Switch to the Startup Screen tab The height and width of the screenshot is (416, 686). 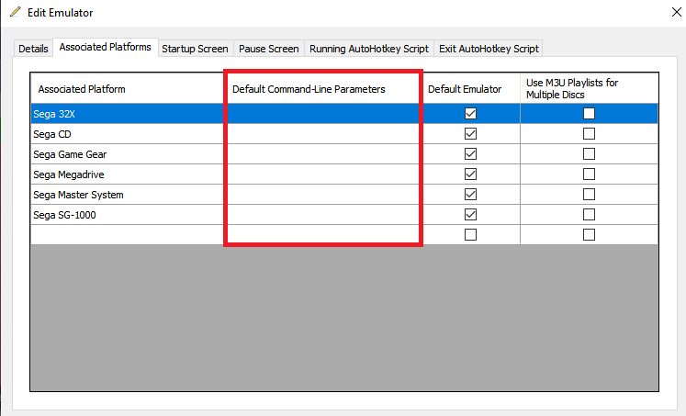pos(195,49)
